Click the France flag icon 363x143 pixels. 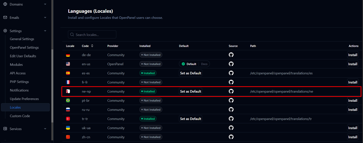point(68,82)
